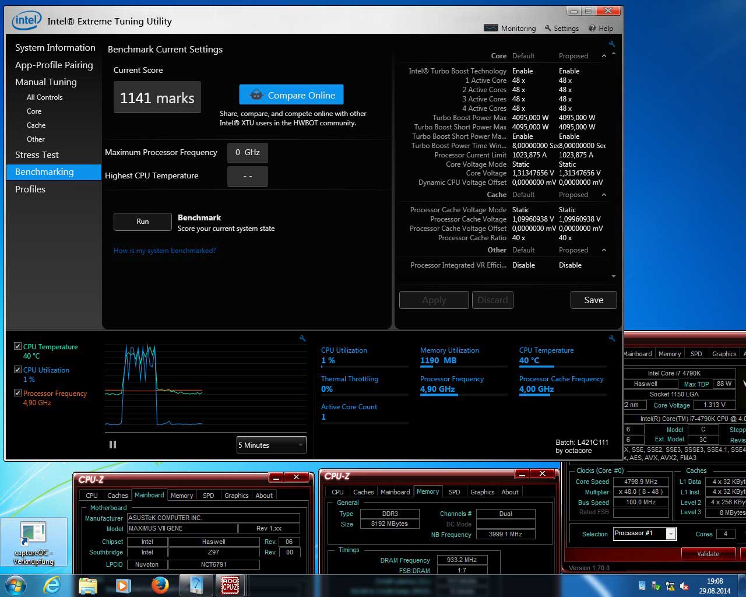Expand Manual Tuning in sidebar
746x597 pixels.
pyautogui.click(x=46, y=82)
